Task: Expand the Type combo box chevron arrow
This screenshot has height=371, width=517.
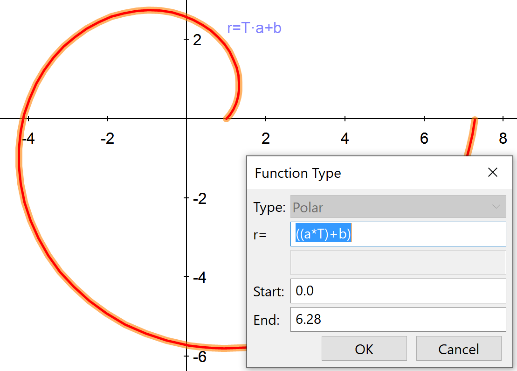Action: tap(496, 207)
